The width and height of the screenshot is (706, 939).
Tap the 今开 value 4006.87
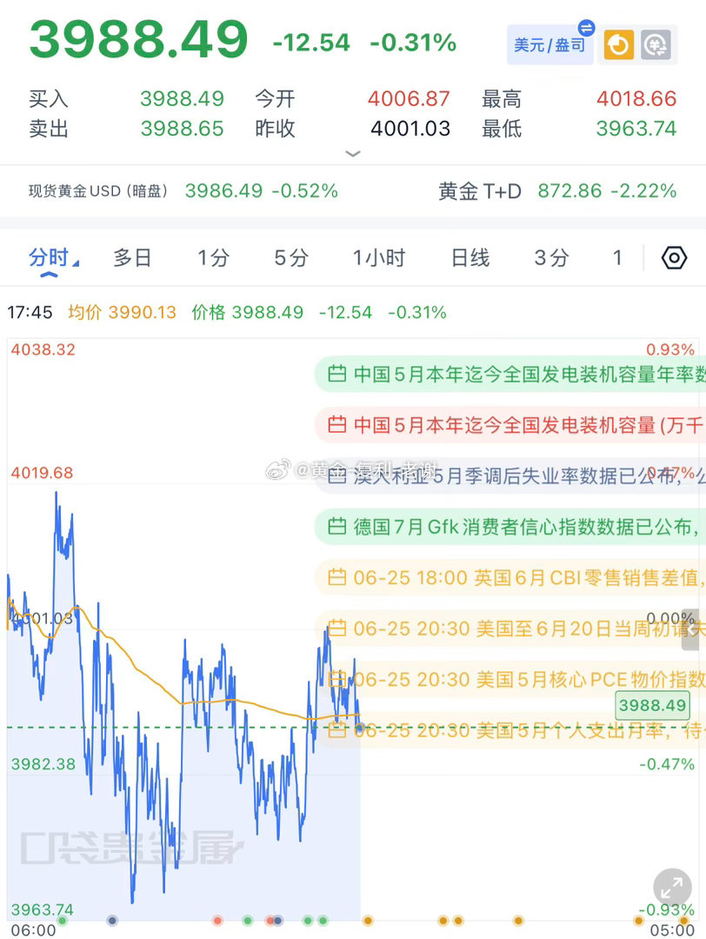[x=409, y=99]
